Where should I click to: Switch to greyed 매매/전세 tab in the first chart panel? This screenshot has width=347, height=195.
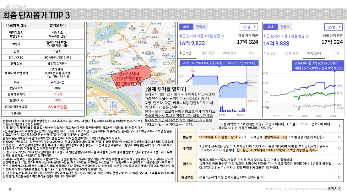[x=230, y=53]
